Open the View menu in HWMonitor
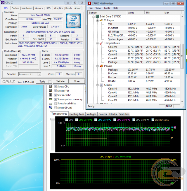Viewport: 187px width, 191px height. click(x=98, y=8)
